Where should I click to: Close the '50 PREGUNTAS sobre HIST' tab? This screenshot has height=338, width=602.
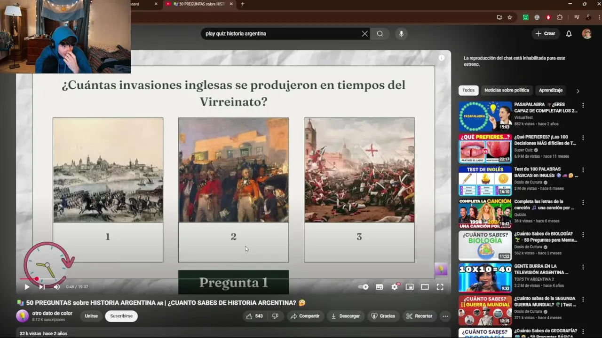(x=231, y=4)
